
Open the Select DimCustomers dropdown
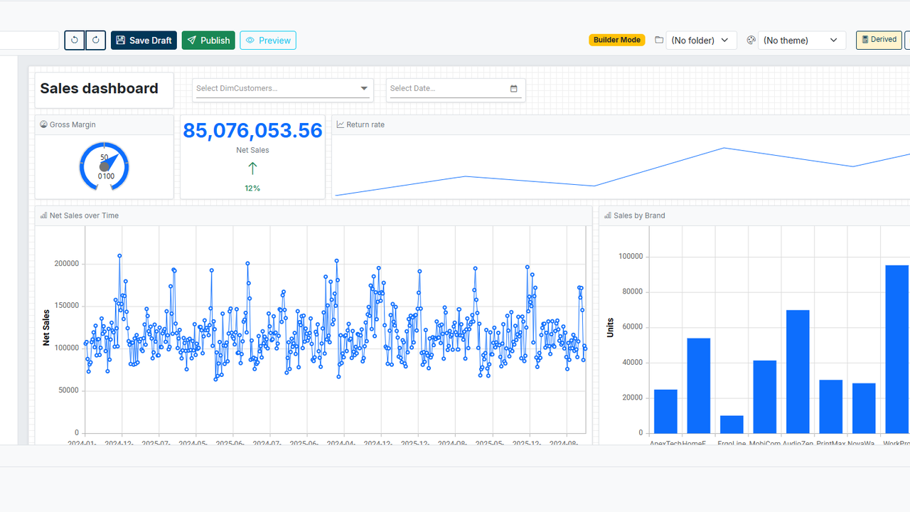click(283, 89)
